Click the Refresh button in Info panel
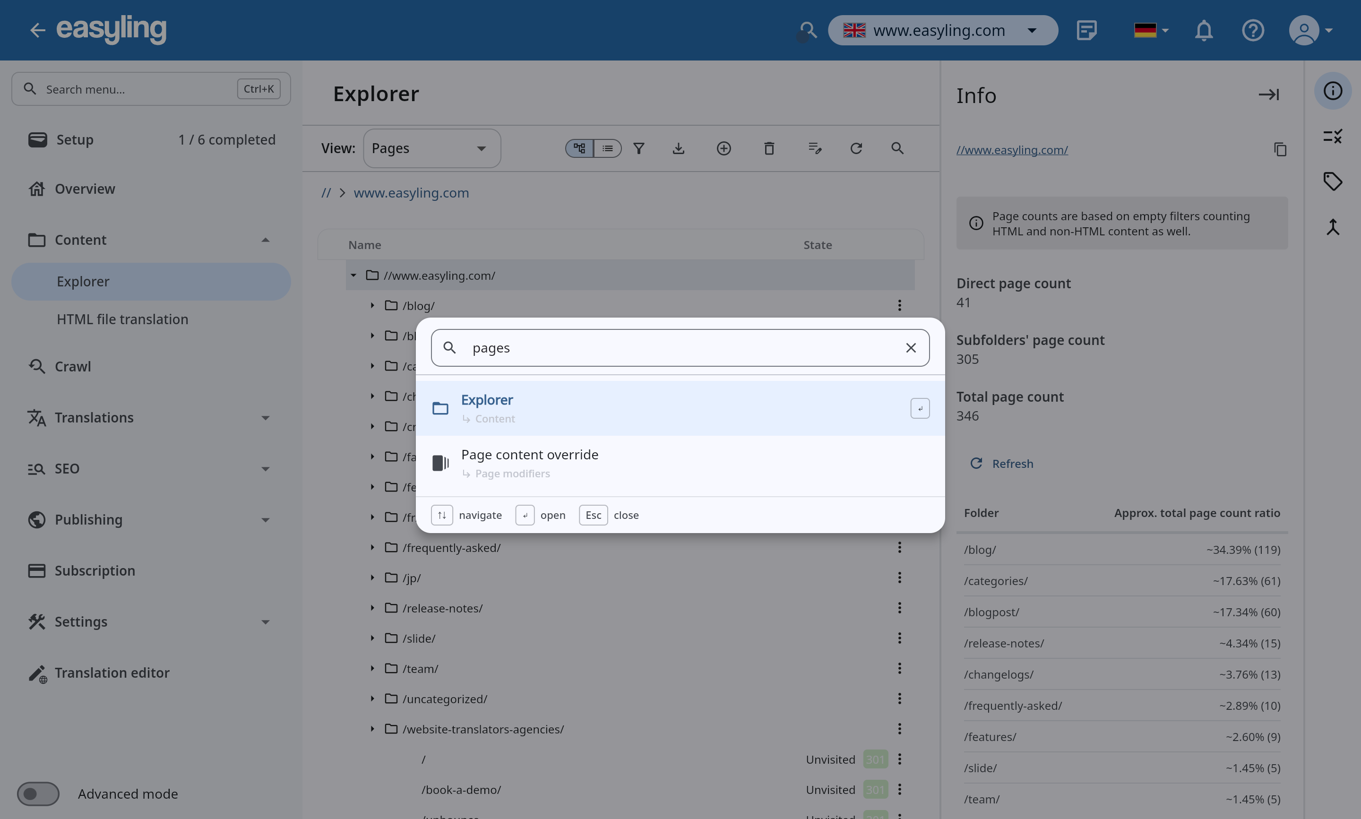 point(1002,464)
